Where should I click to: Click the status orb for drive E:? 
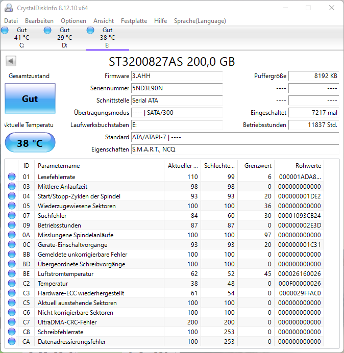coord(90,30)
